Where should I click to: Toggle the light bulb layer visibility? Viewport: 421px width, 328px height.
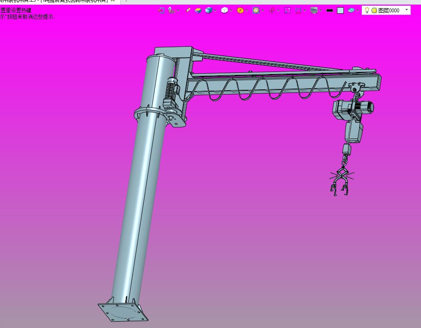click(367, 10)
